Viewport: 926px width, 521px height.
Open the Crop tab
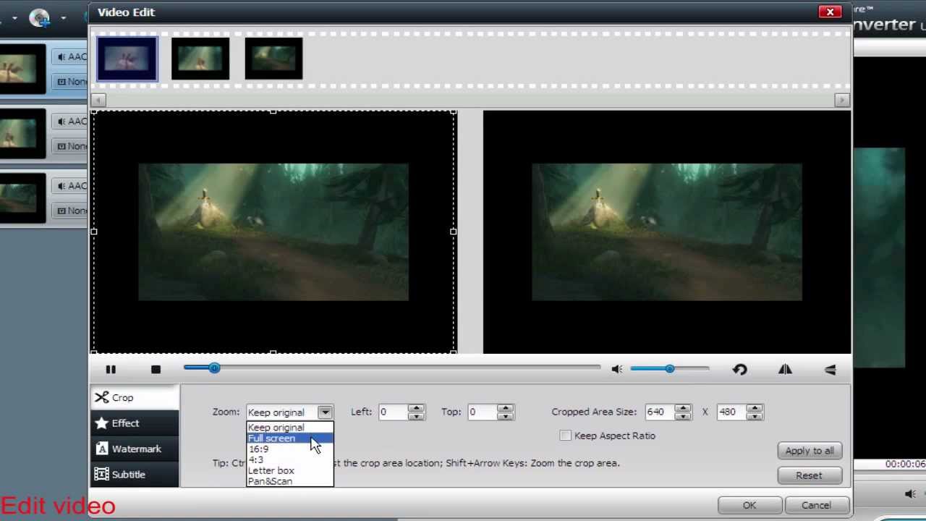135,397
